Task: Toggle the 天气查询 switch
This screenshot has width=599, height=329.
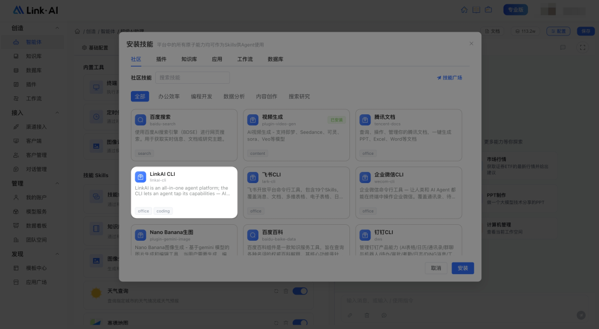Action: 300,291
